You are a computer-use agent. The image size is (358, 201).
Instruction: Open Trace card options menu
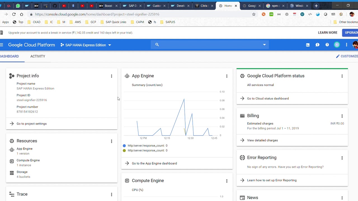[x=111, y=195]
